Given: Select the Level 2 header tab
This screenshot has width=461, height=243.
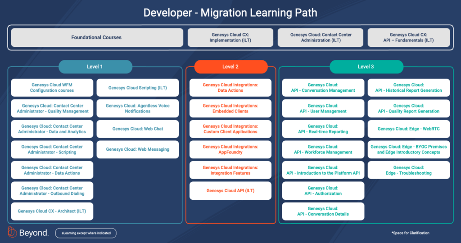Looking at the screenshot, I should pyautogui.click(x=230, y=67).
